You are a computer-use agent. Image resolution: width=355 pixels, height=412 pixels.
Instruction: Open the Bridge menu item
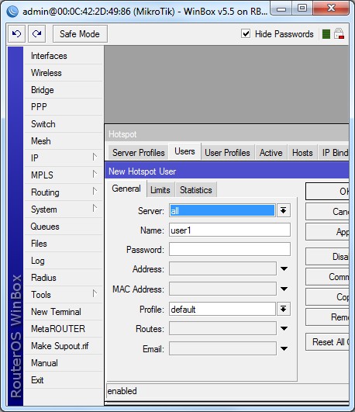click(64, 90)
